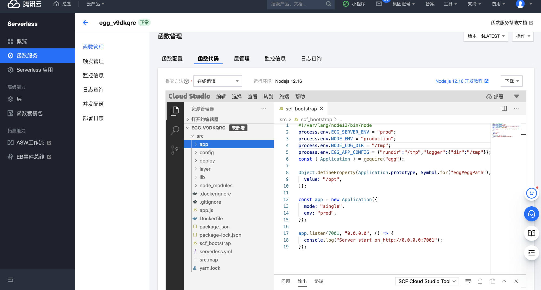Expand the node_modules folder
Image resolution: width=541 pixels, height=290 pixels.
[196, 186]
